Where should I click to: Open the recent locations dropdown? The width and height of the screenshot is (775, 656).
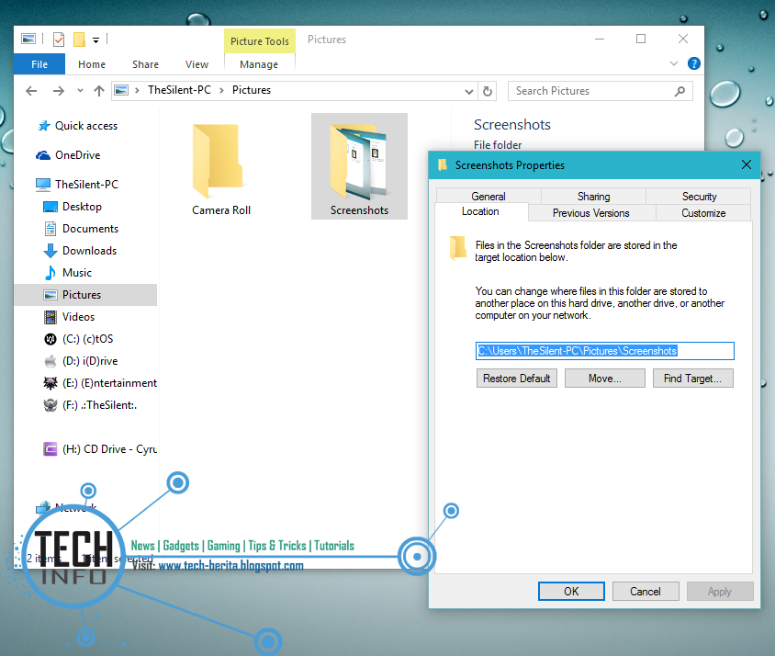(x=81, y=91)
